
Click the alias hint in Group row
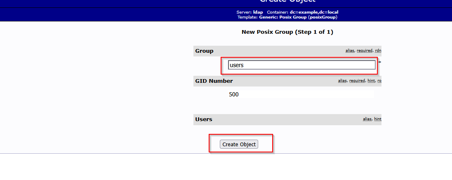[x=350, y=51]
